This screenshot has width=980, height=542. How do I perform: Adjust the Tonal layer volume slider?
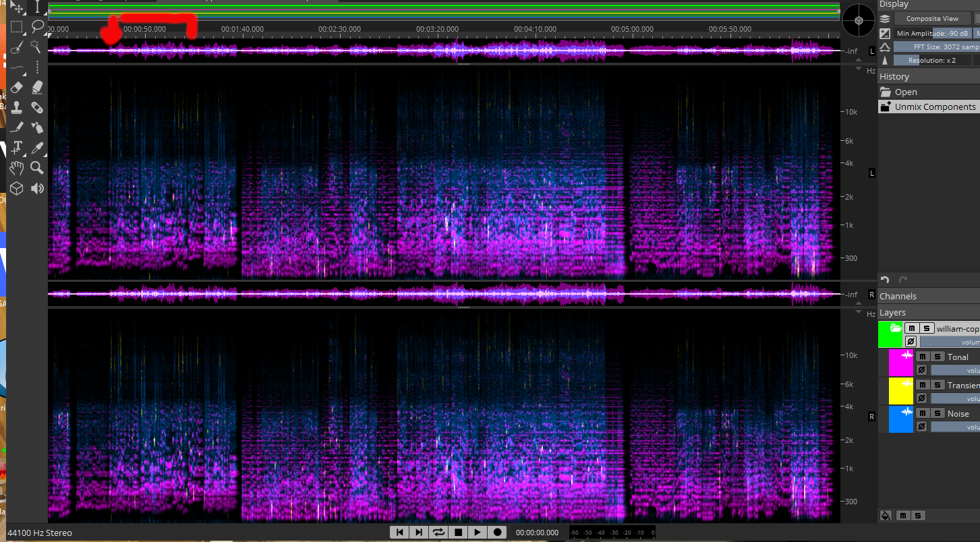[x=955, y=369]
